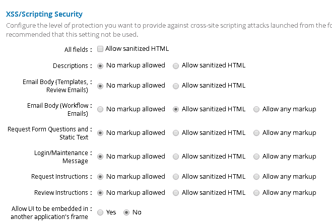Enable Allow sanitized HTML for All fields

(x=100, y=49)
